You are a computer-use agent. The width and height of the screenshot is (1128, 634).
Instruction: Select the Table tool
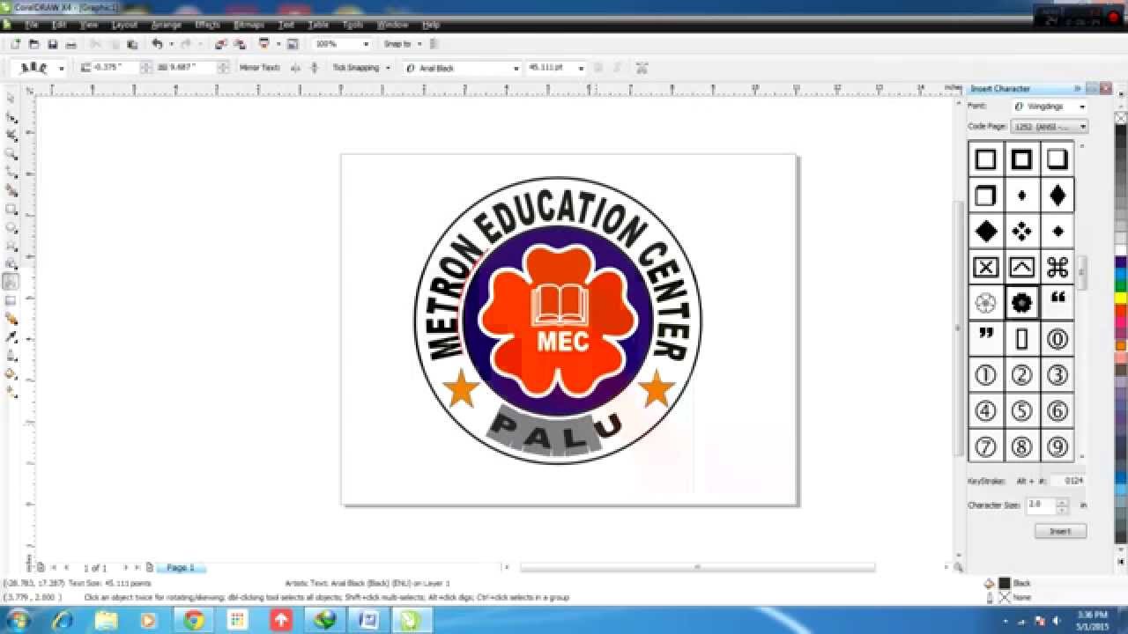11,300
